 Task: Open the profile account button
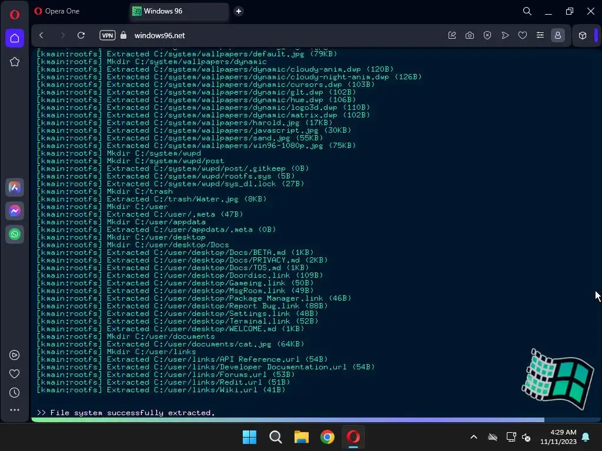click(558, 35)
